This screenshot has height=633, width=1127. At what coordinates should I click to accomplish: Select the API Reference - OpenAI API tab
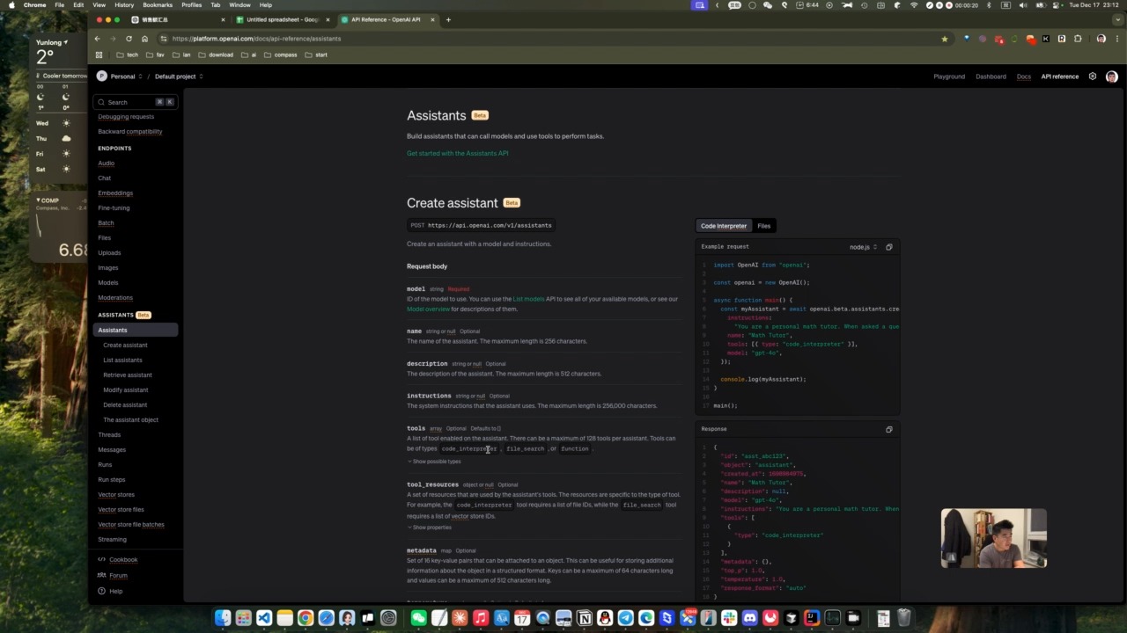point(387,19)
